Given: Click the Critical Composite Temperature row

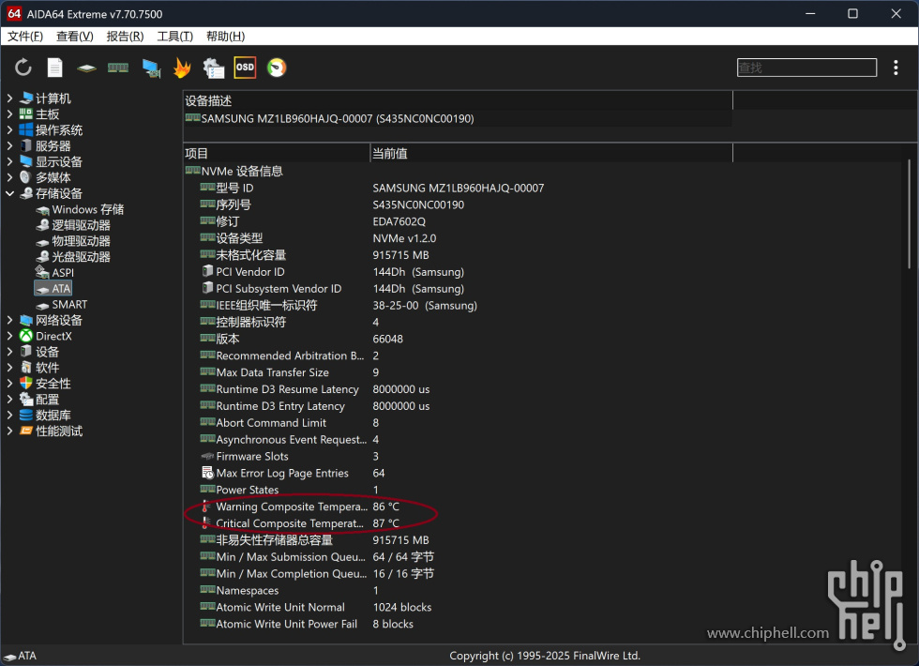Looking at the screenshot, I should [458, 523].
